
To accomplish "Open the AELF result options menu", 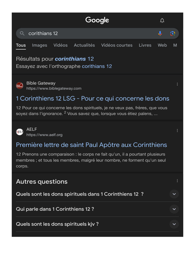I will (177, 131).
